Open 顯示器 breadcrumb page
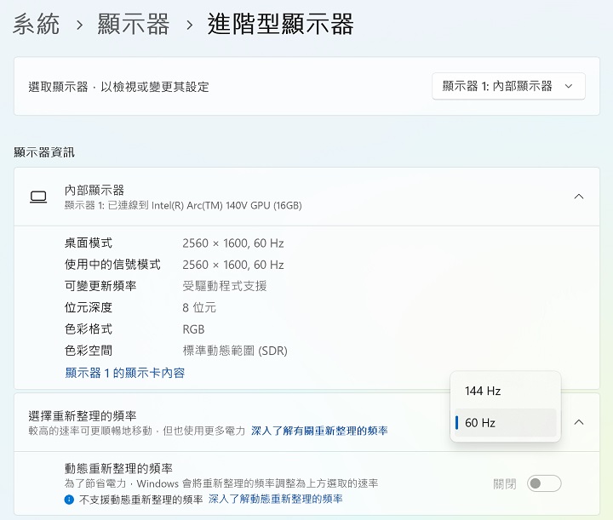The width and height of the screenshot is (613, 520). pos(134,24)
